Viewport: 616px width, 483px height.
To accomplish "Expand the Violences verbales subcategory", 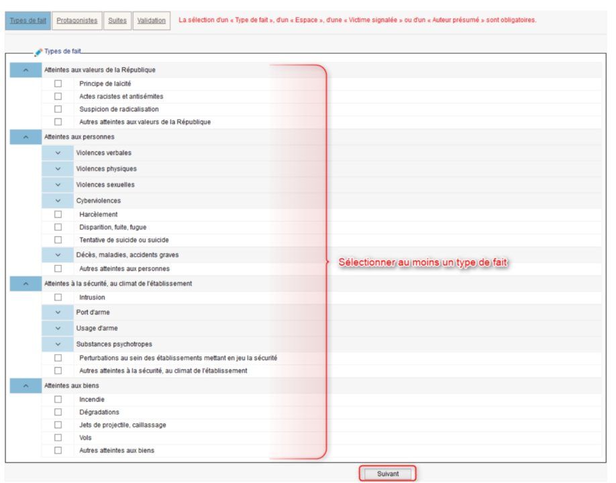I will coord(58,153).
